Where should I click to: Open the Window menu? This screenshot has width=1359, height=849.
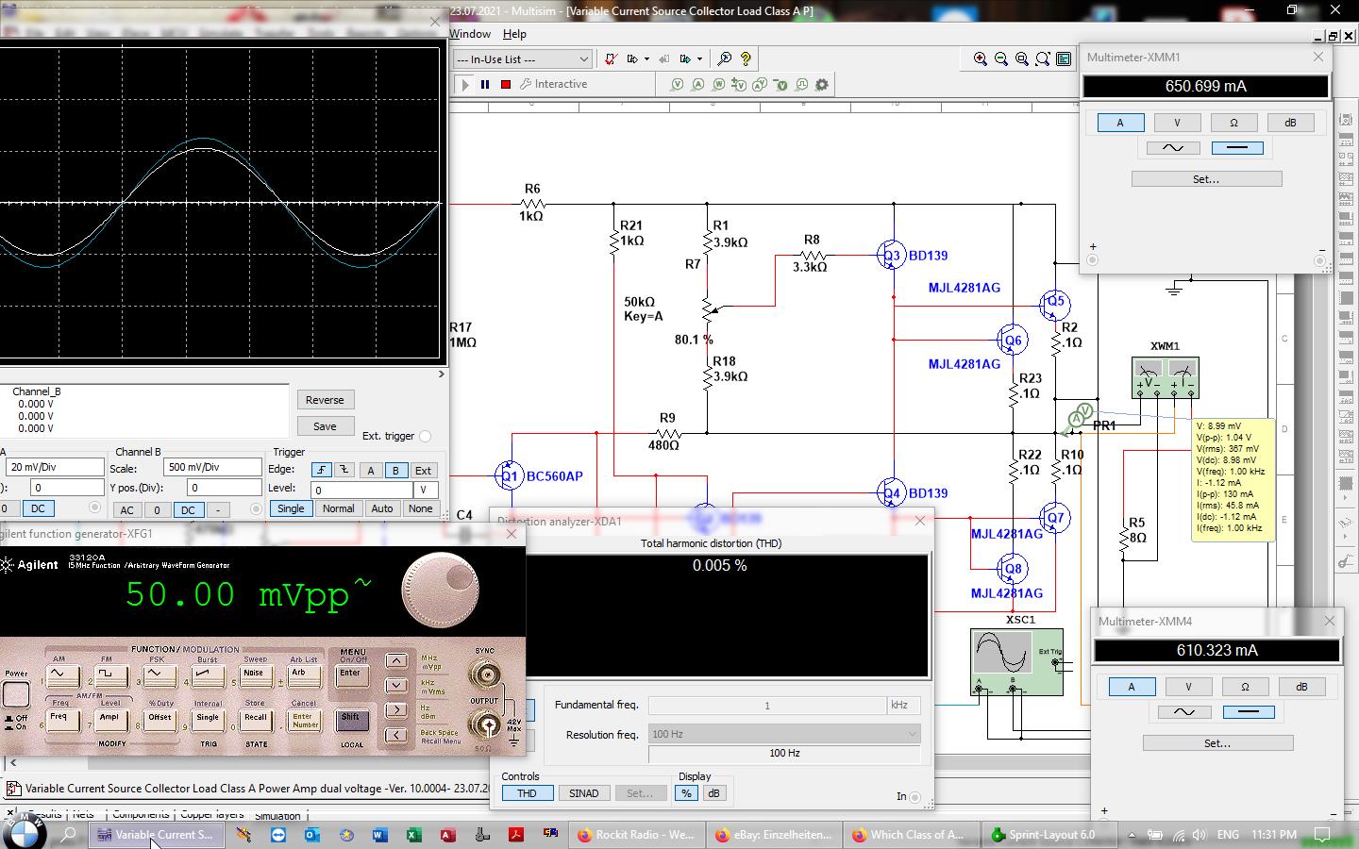click(x=469, y=34)
